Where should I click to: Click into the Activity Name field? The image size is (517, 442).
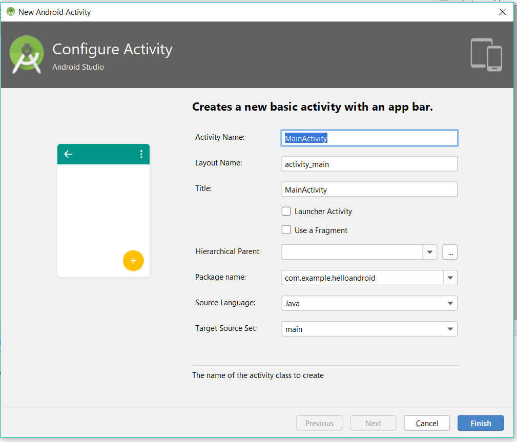coord(369,138)
